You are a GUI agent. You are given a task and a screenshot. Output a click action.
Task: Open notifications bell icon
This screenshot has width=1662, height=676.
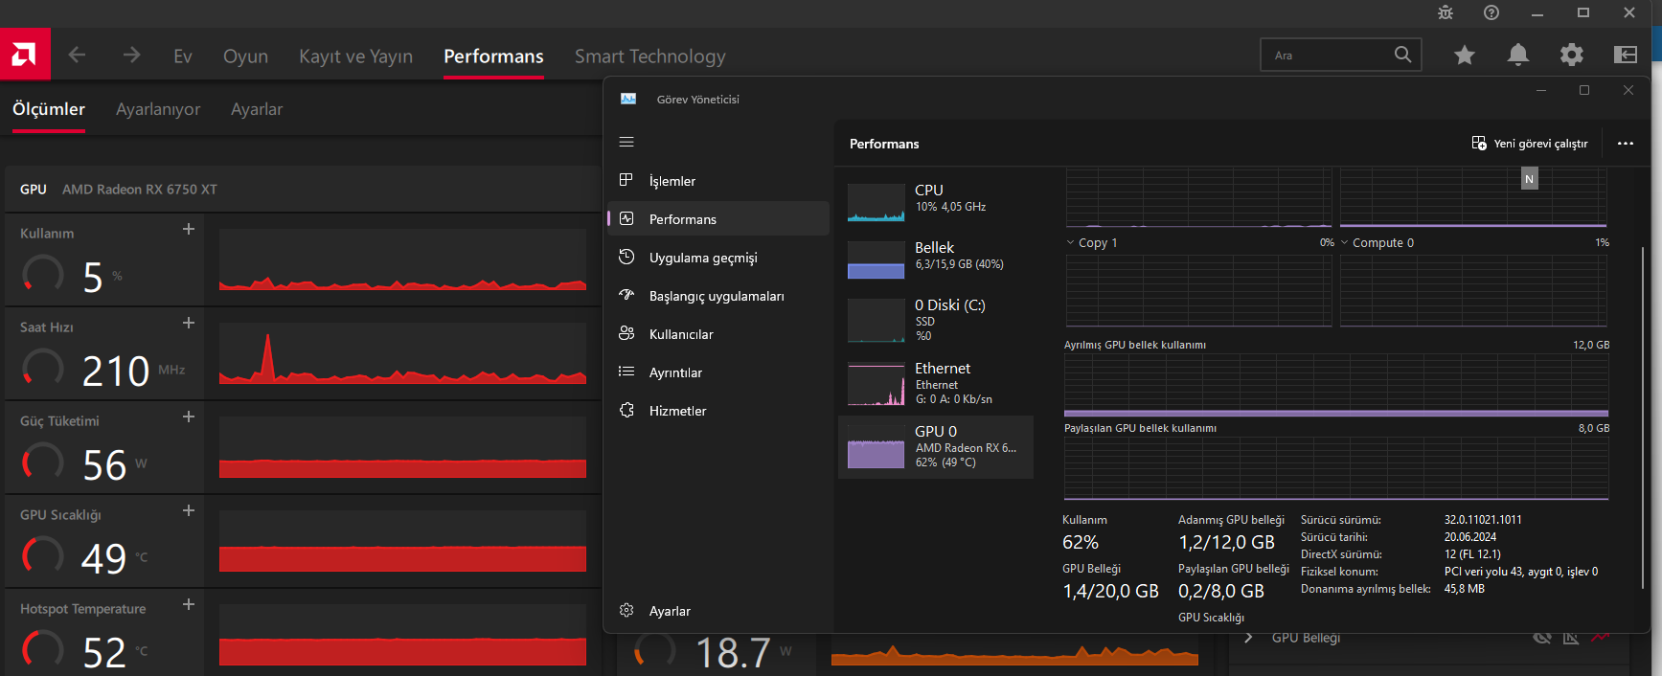point(1517,56)
